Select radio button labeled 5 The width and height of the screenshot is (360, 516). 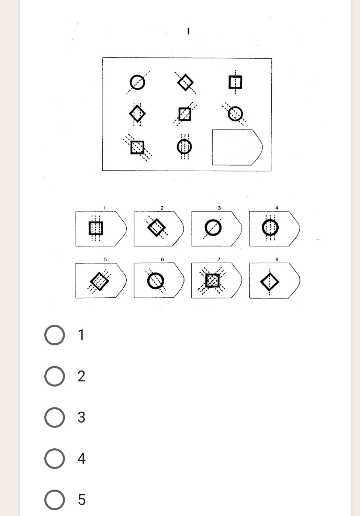pos(54,500)
